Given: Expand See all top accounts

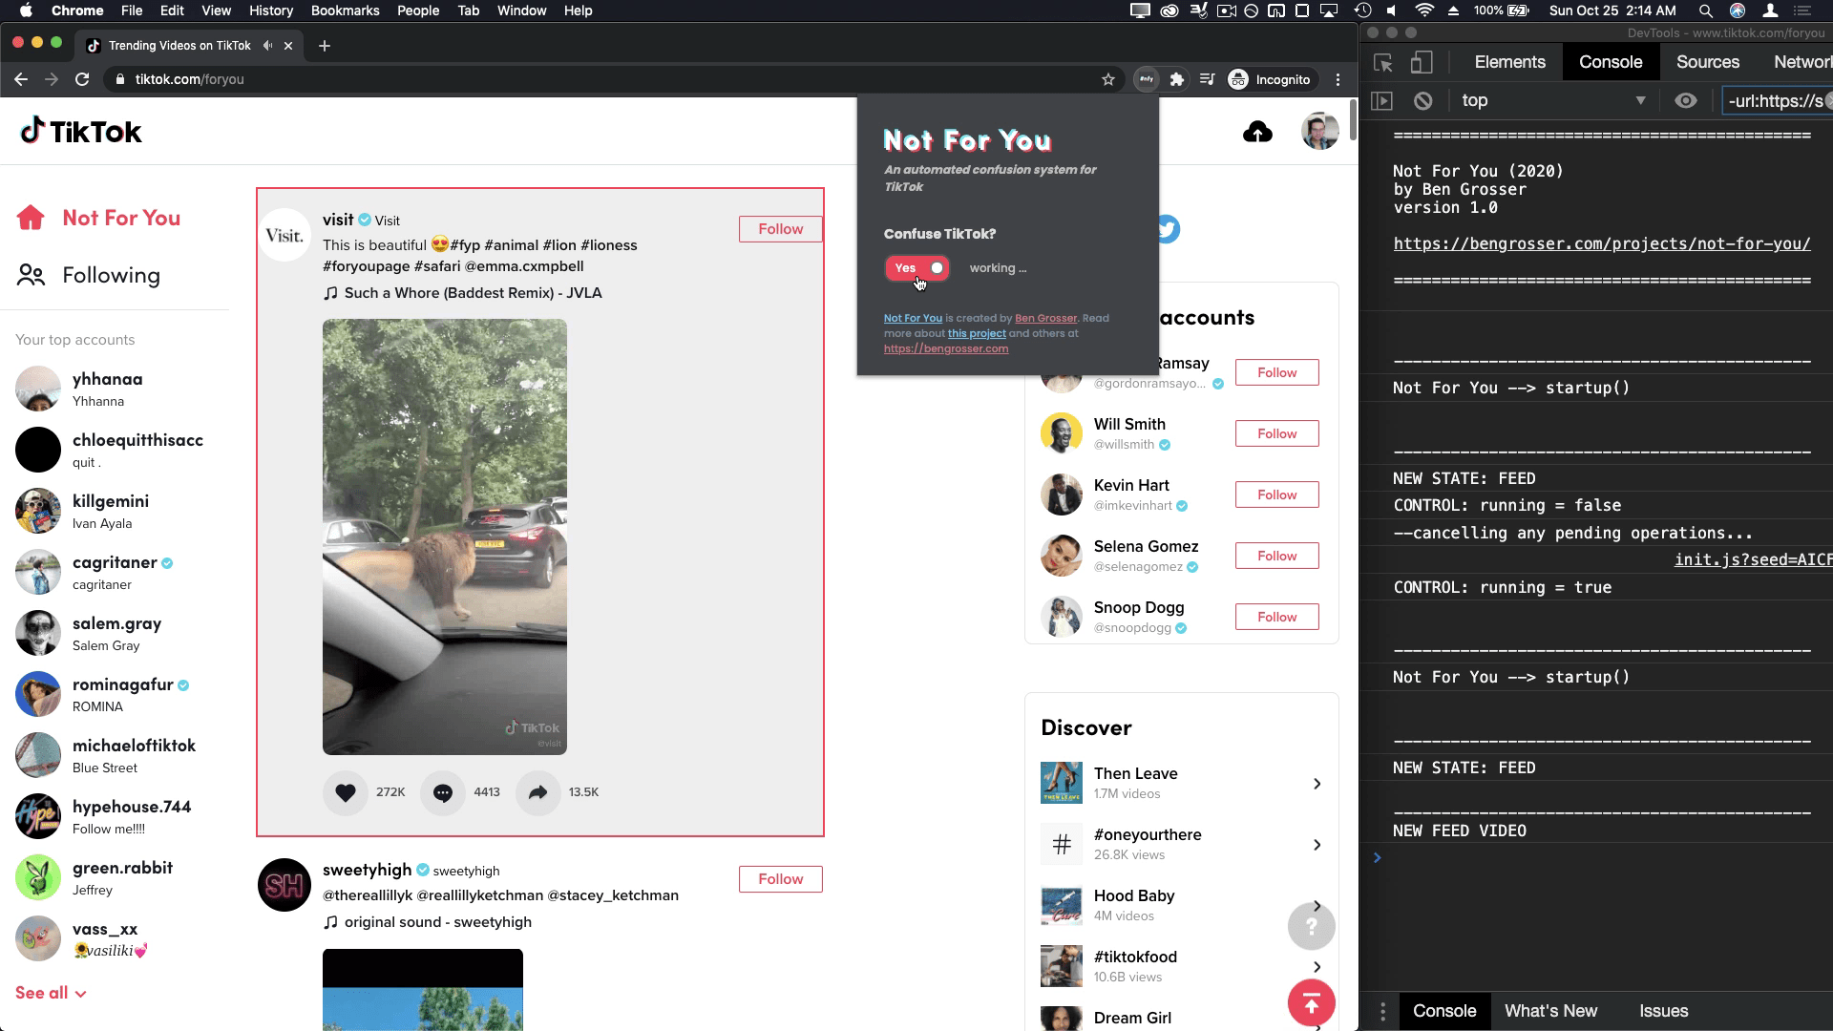Looking at the screenshot, I should tap(51, 993).
